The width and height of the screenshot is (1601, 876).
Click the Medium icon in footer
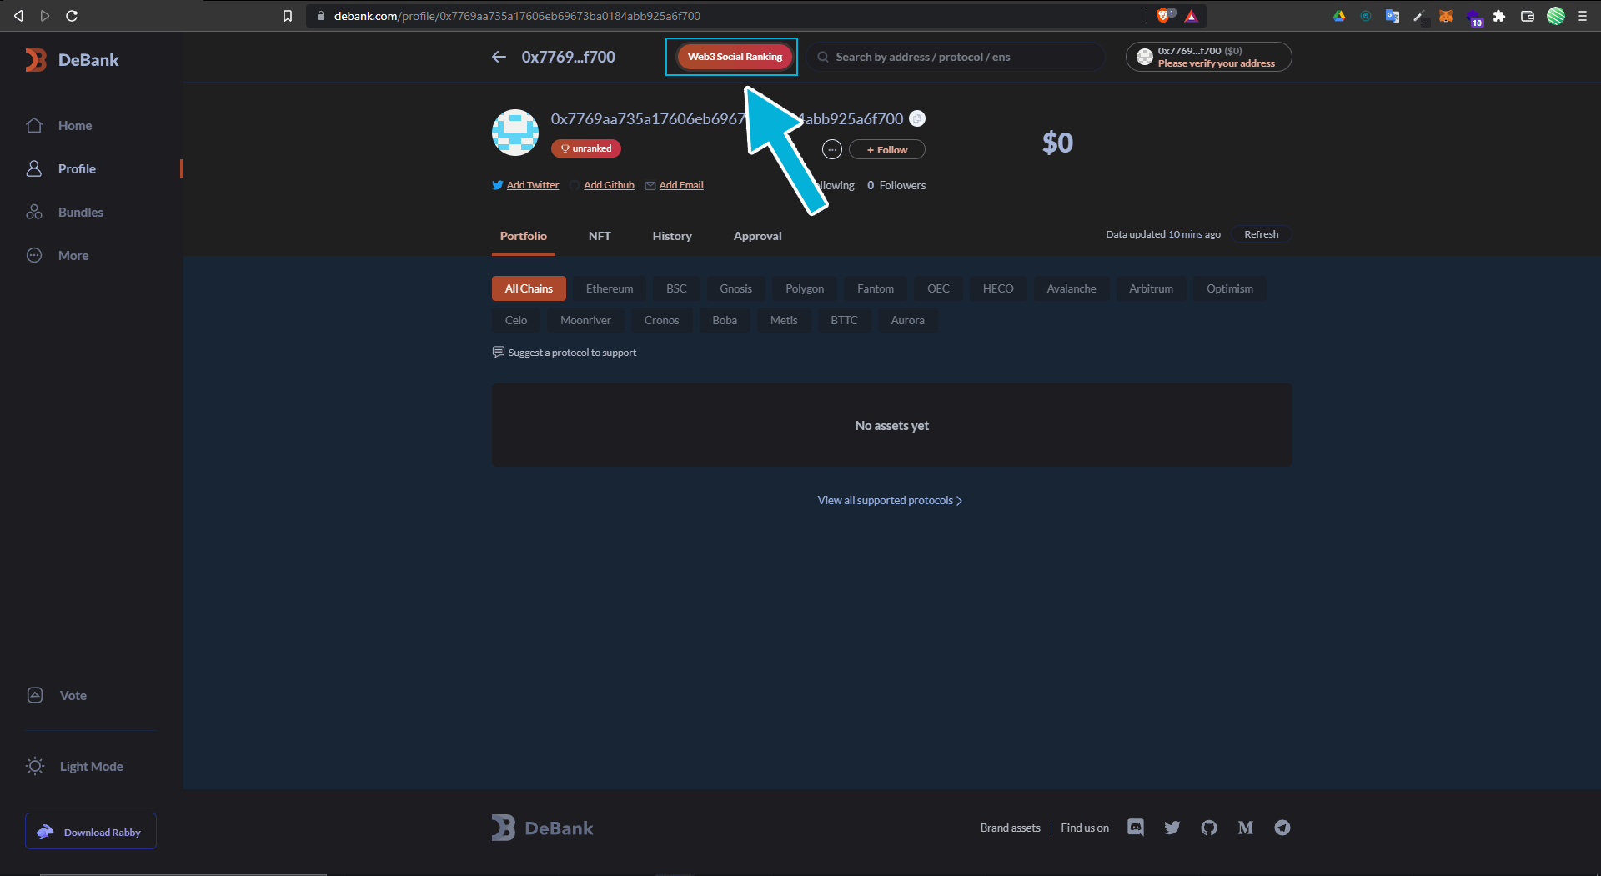click(1245, 828)
